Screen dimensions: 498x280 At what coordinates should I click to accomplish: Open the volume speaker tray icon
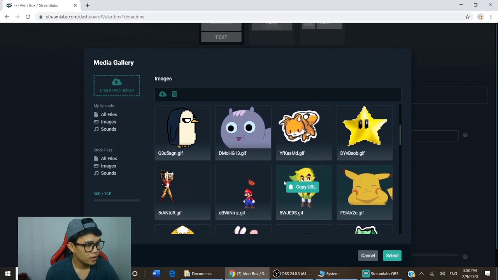coord(442,274)
